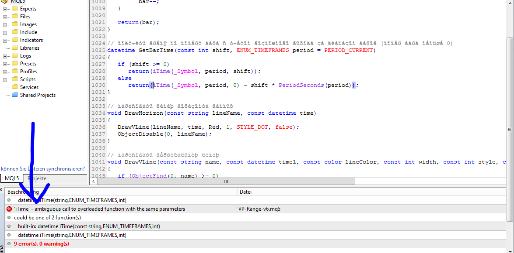Click the Datei column header

371,192
